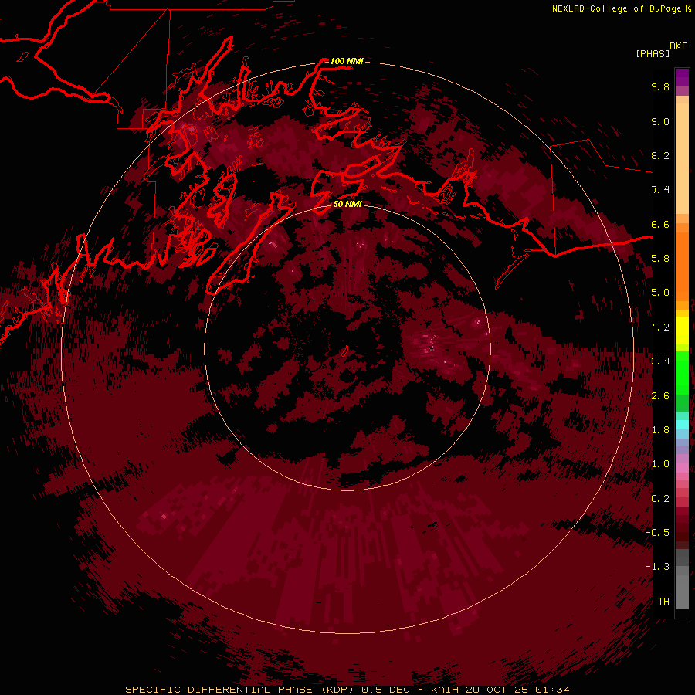Viewport: 695px width, 695px height.
Task: Click the 1.0 scale value
Action: click(660, 465)
